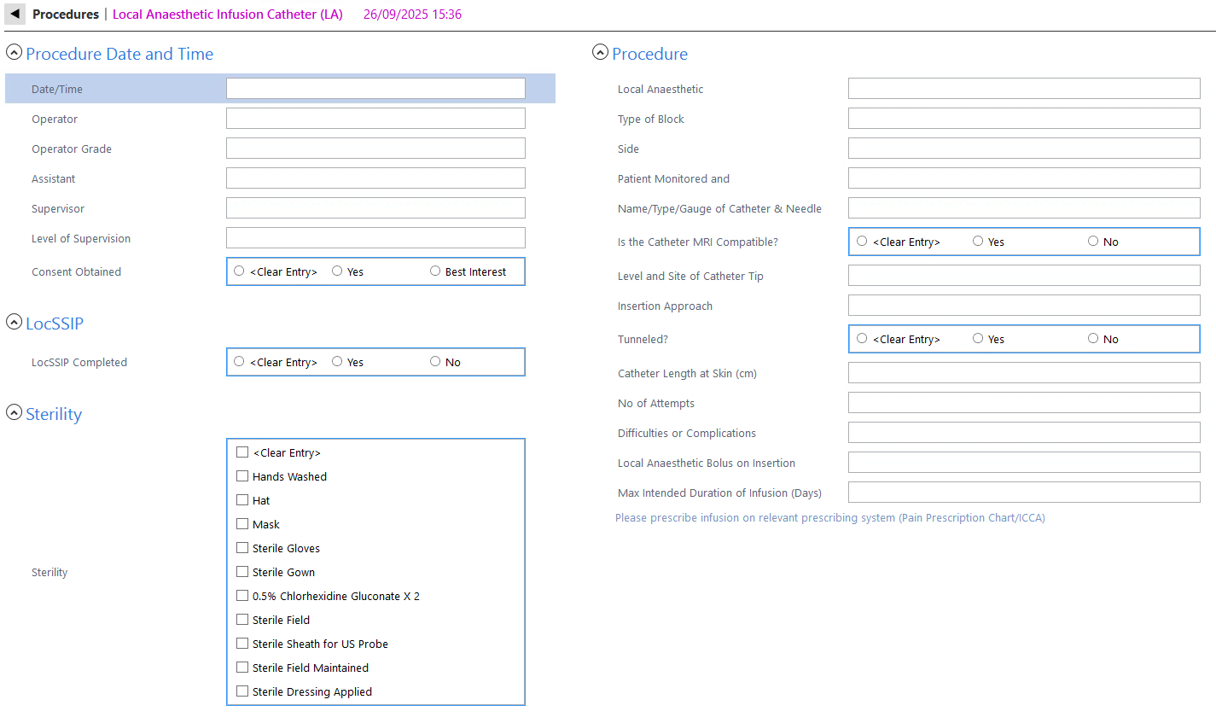Image resolution: width=1216 pixels, height=723 pixels.
Task: Click the Local Anaesthetic Infusion Catheter title
Action: [228, 15]
